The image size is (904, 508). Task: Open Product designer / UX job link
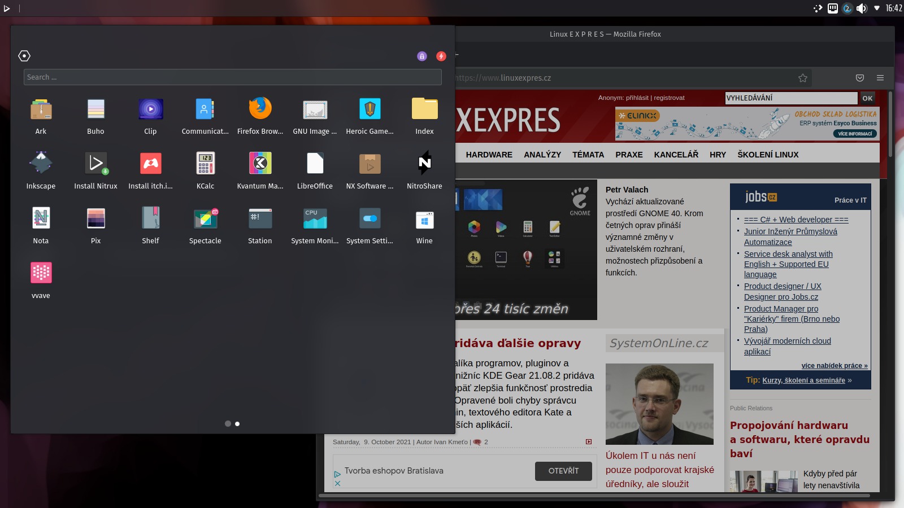pyautogui.click(x=783, y=291)
